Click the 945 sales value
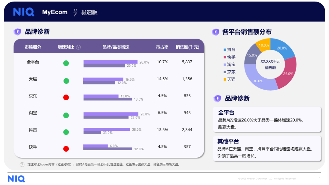This screenshot has height=185, width=329. pos(187,113)
